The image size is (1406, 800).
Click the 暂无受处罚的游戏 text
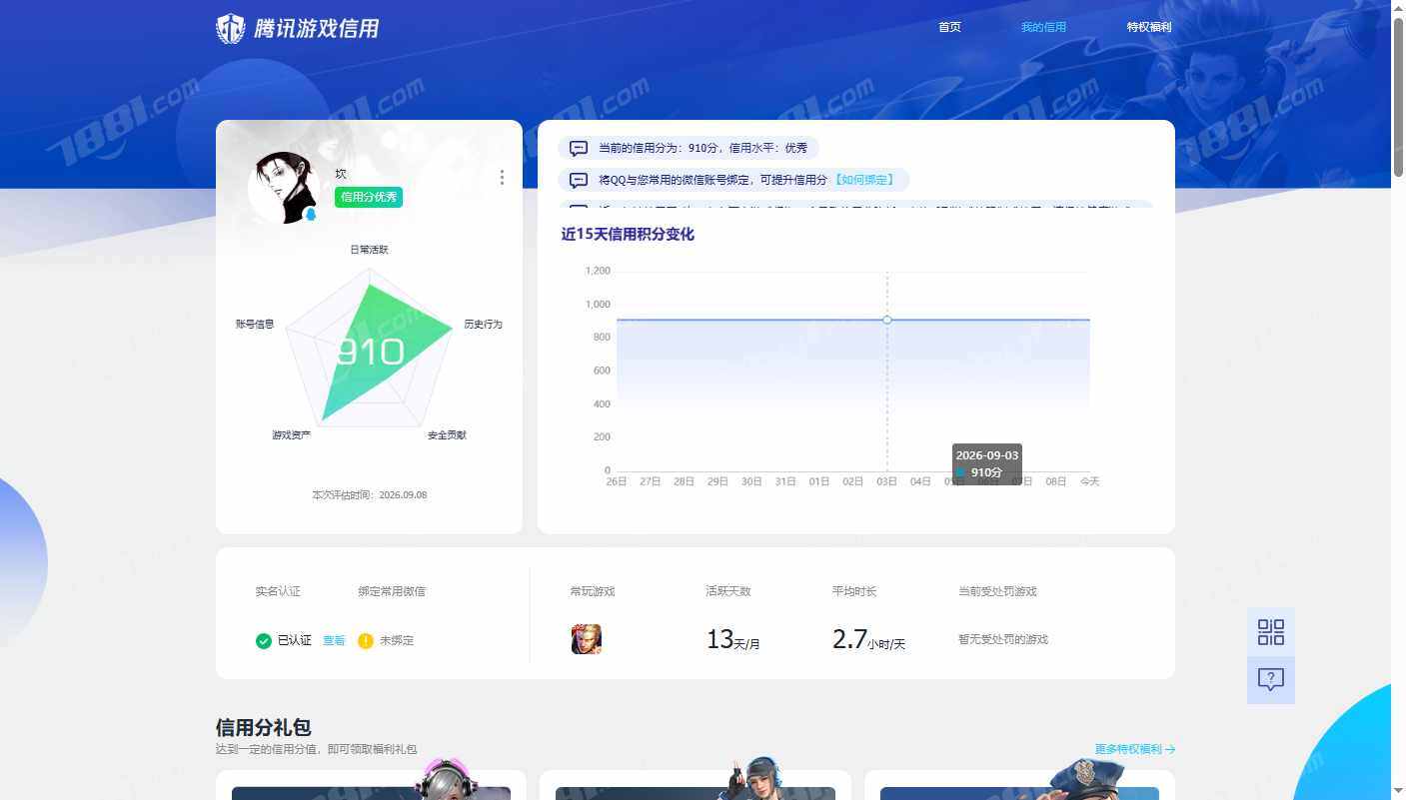1003,639
